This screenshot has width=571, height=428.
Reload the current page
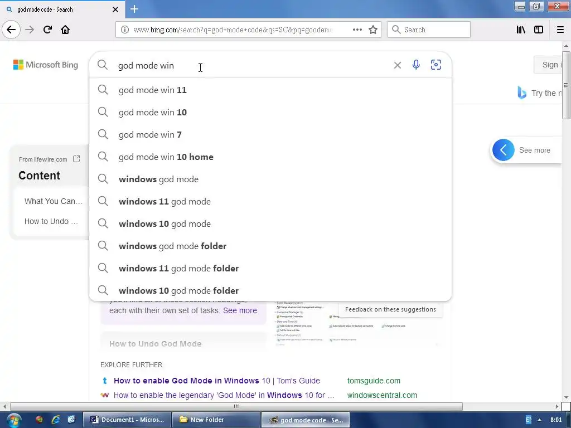pos(47,30)
